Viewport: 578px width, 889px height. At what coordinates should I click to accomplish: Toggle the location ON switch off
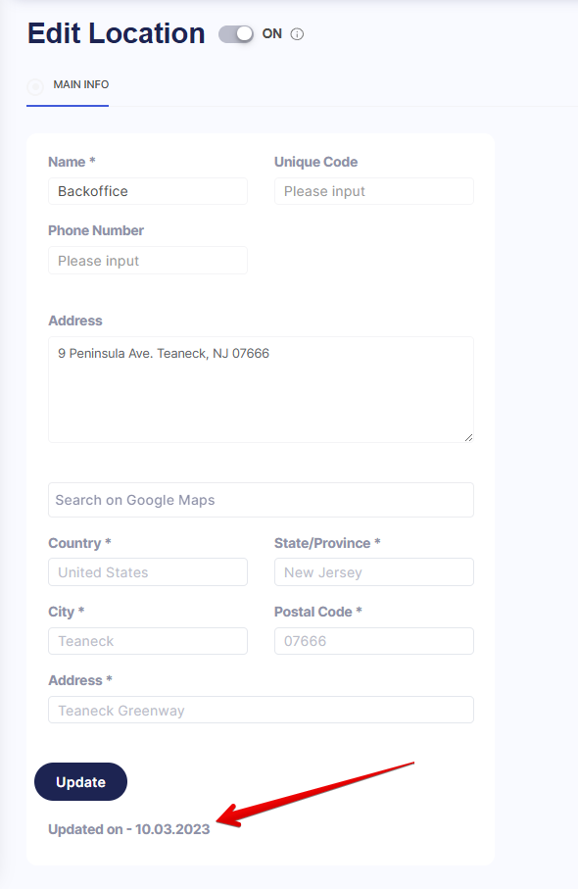(x=236, y=34)
